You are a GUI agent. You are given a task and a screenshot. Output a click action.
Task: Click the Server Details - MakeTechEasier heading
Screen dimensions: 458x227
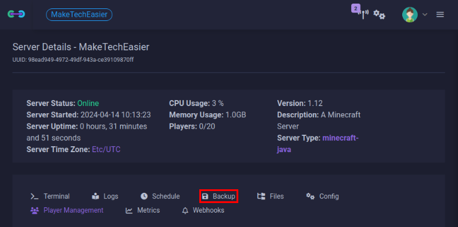[81, 47]
